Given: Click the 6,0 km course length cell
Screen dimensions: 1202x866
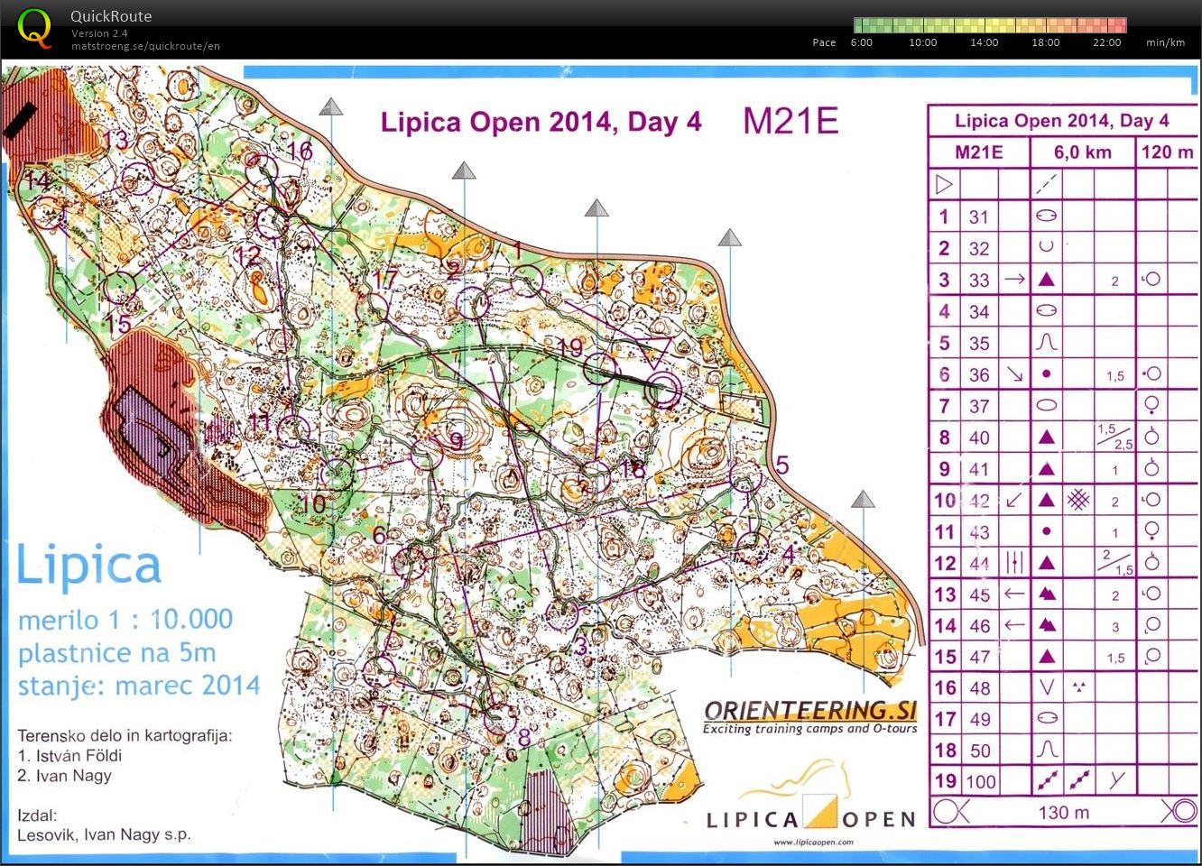Looking at the screenshot, I should [x=1082, y=152].
